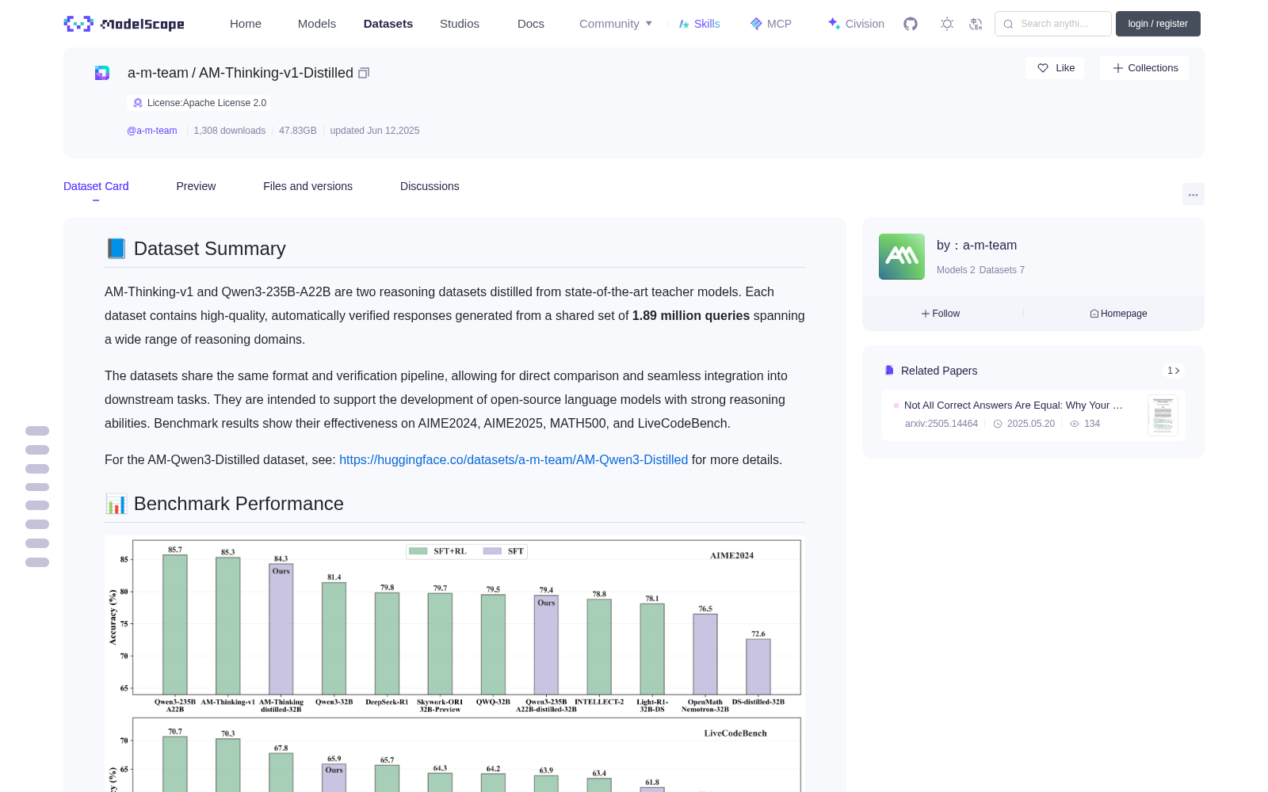1268x792 pixels.
Task: Switch language with the translate icon
Action: point(976,24)
